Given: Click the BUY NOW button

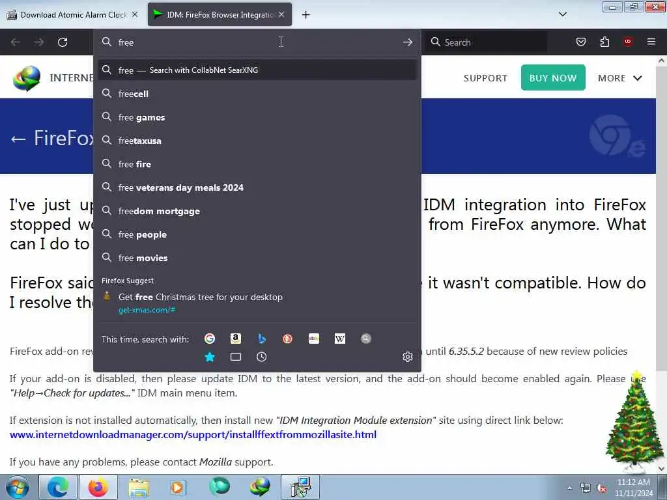Looking at the screenshot, I should point(553,77).
